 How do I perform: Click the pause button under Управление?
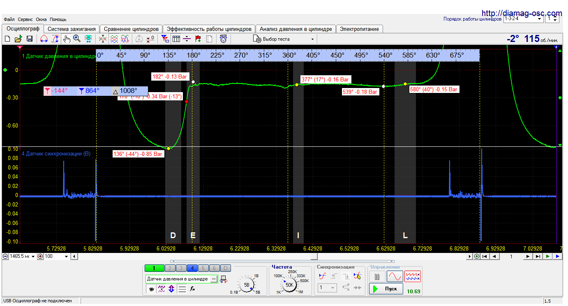point(377,276)
